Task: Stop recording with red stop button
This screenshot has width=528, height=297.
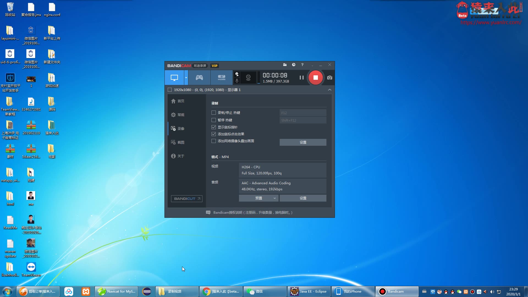Action: click(x=315, y=78)
